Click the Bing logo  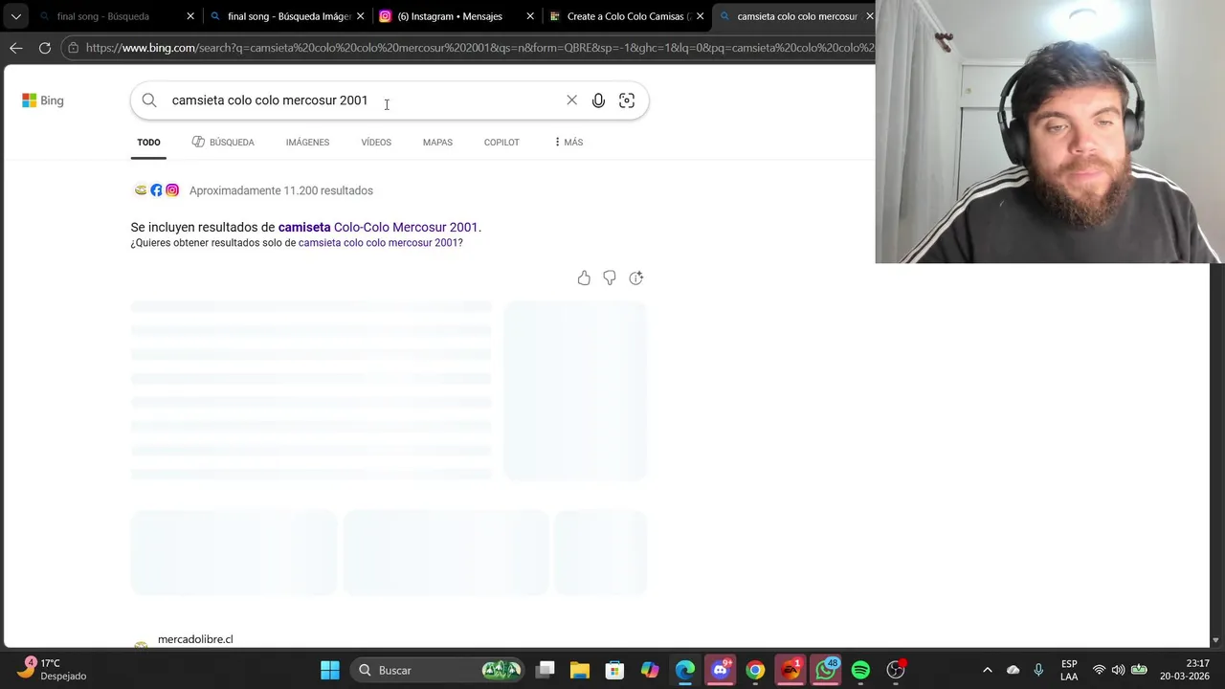(x=43, y=100)
